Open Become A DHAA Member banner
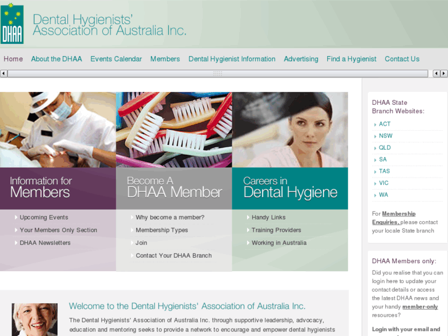 click(x=174, y=189)
